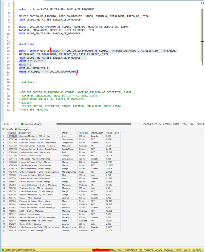Image resolution: width=205 pixels, height=252 pixels.
Task: Click cell 'Linha Refrescante - 1 Litro - Manga'
Action: pyautogui.click(x=39, y=165)
